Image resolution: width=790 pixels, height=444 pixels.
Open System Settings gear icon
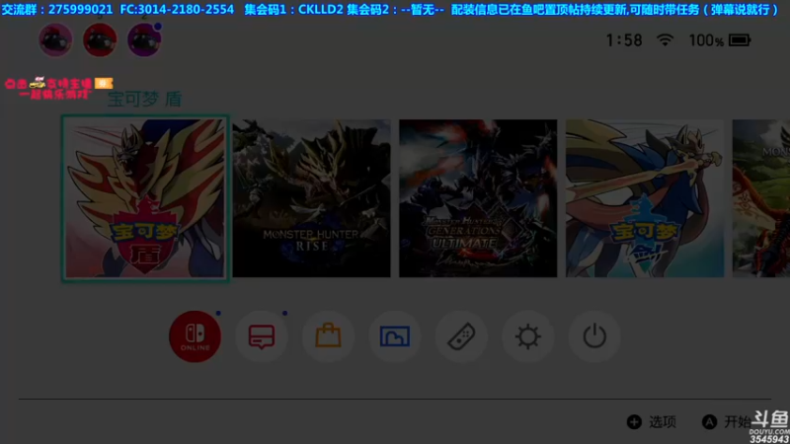[x=527, y=336]
